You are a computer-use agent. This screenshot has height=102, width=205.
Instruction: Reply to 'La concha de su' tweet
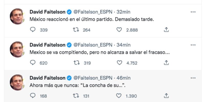click(x=33, y=96)
